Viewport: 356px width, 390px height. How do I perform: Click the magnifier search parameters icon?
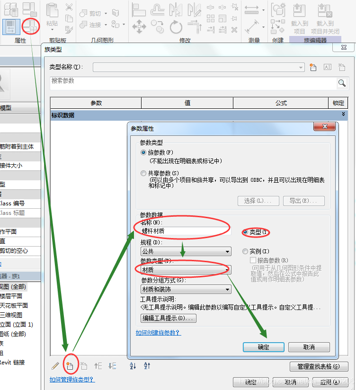tap(342, 83)
